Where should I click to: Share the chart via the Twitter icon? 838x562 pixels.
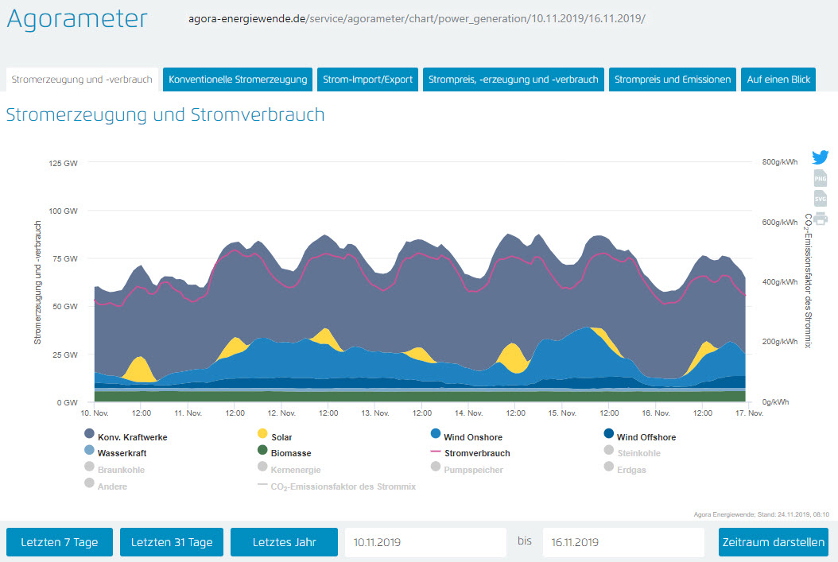point(821,157)
